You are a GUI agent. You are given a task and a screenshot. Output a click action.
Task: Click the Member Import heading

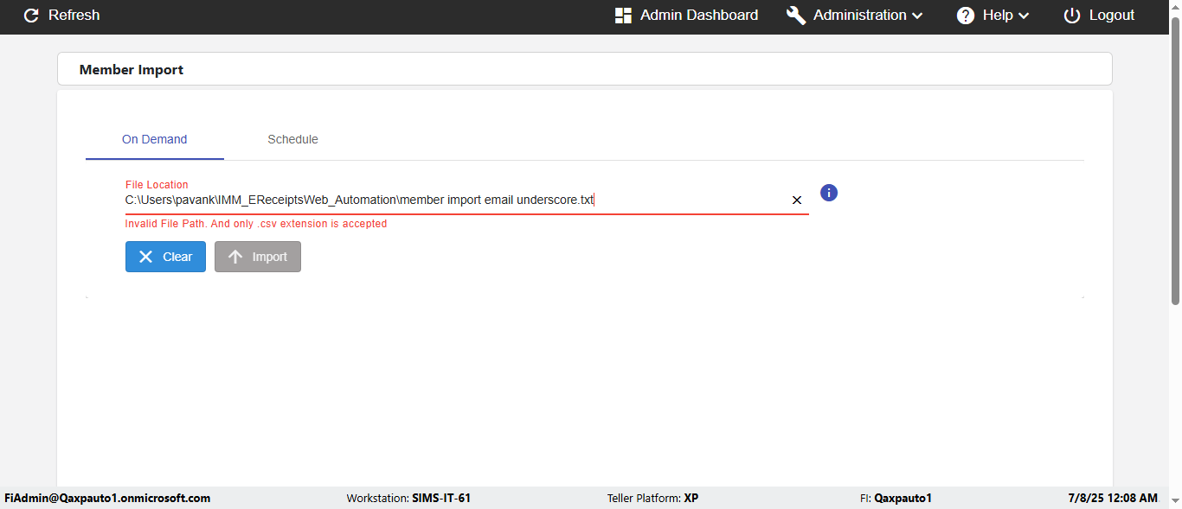coord(132,70)
